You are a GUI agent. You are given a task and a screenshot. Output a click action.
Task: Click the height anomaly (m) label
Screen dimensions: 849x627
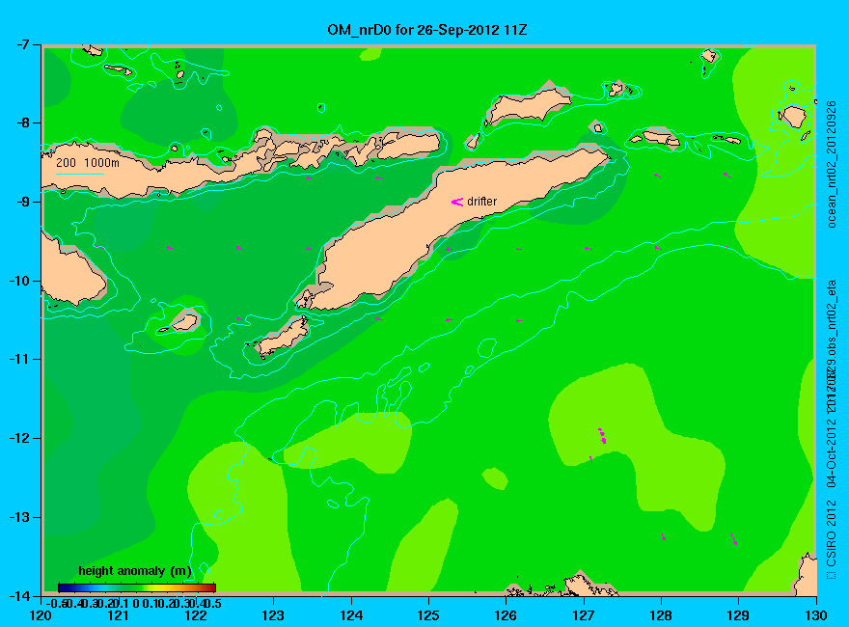[135, 571]
